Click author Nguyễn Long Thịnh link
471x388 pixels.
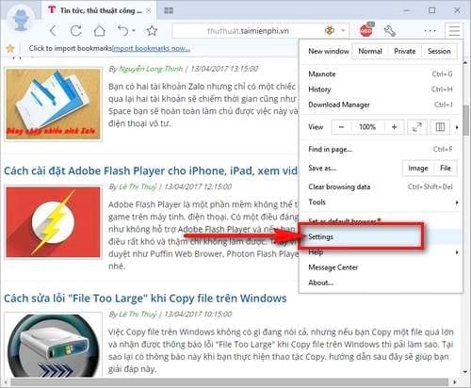pyautogui.click(x=151, y=69)
